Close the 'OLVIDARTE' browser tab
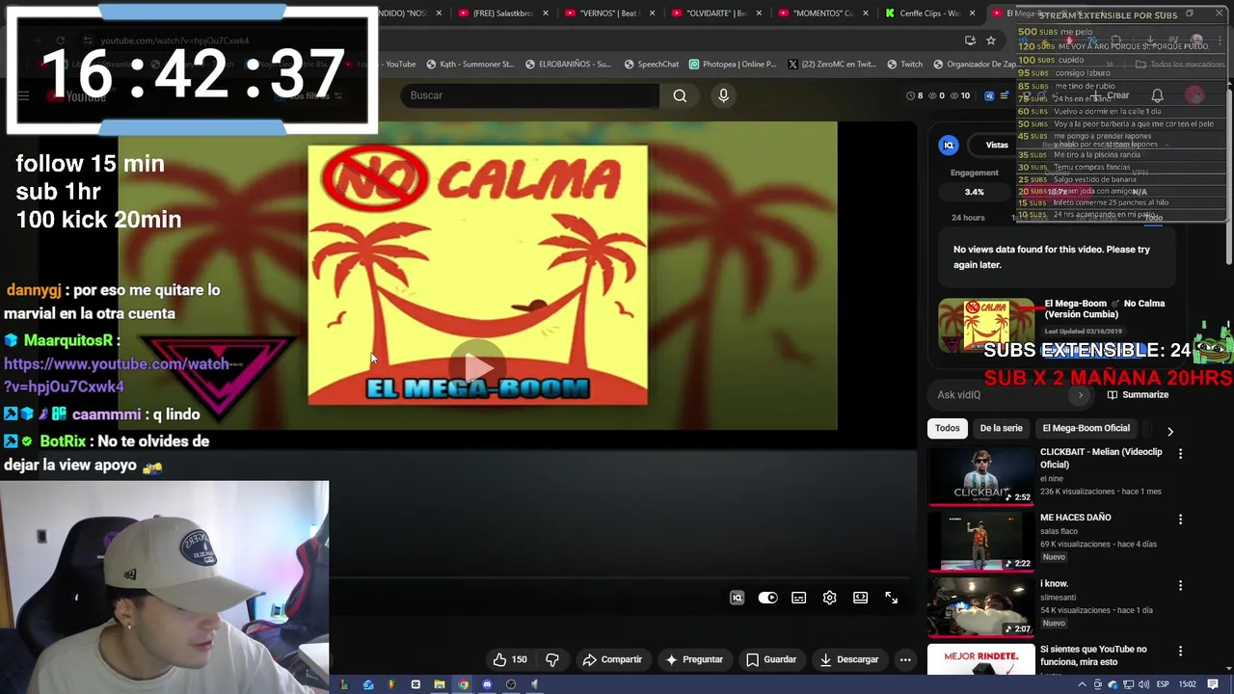The image size is (1234, 694). 759,13
